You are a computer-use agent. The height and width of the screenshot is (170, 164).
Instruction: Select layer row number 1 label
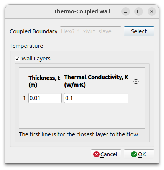click(24, 98)
